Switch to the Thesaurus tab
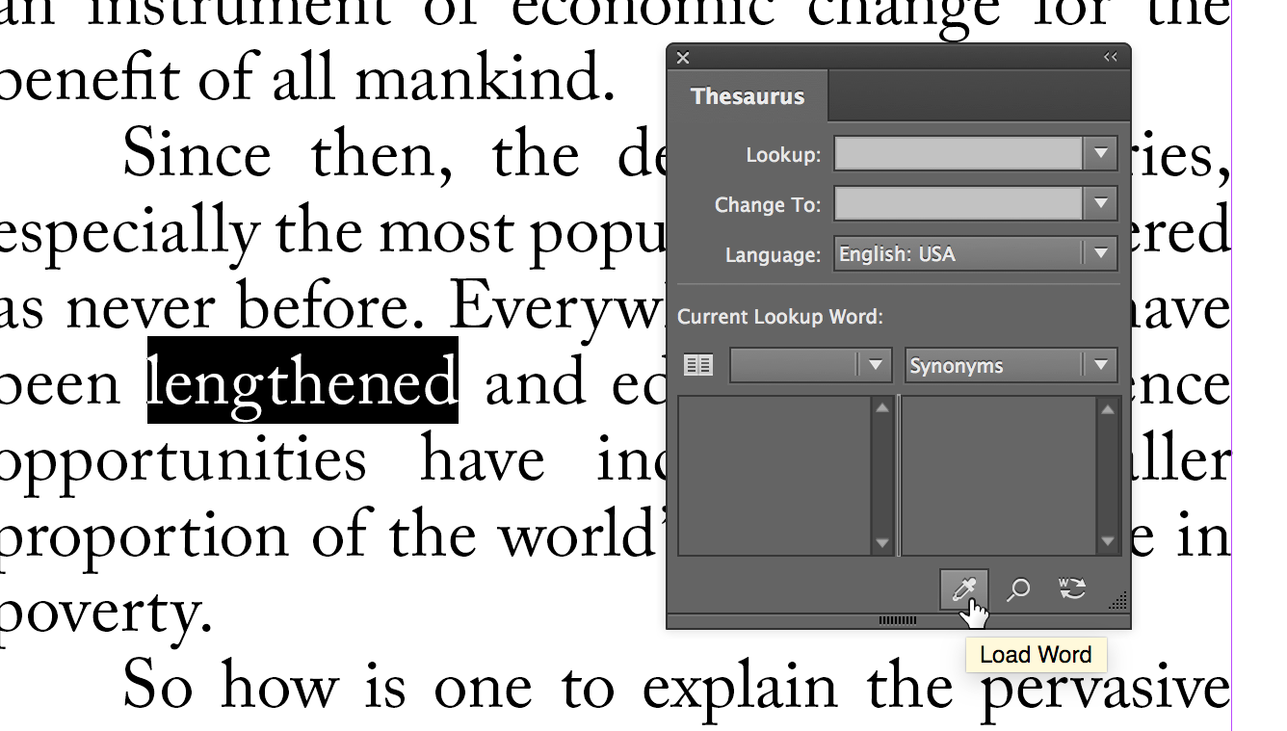Viewport: 1287px width, 731px height. (749, 95)
